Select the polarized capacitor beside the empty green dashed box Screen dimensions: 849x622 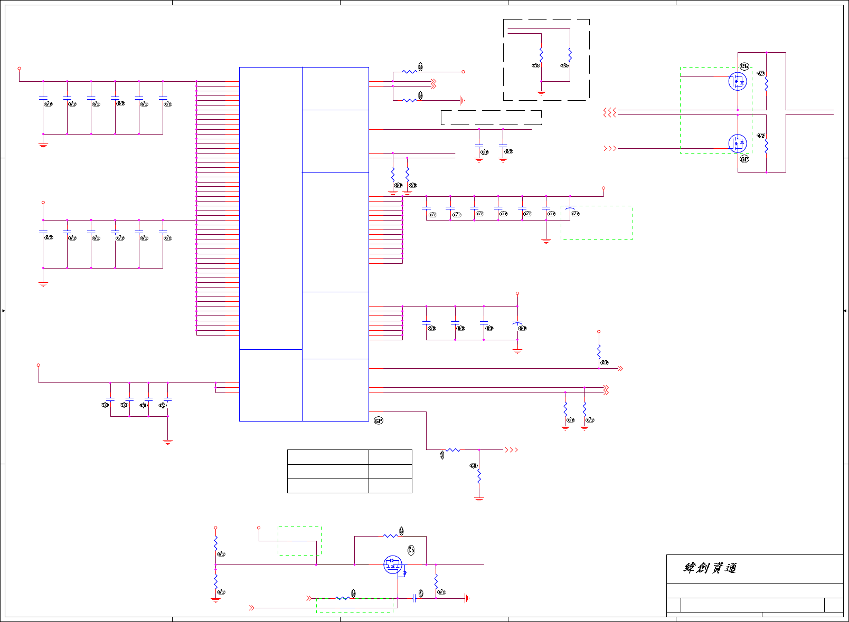(x=570, y=209)
